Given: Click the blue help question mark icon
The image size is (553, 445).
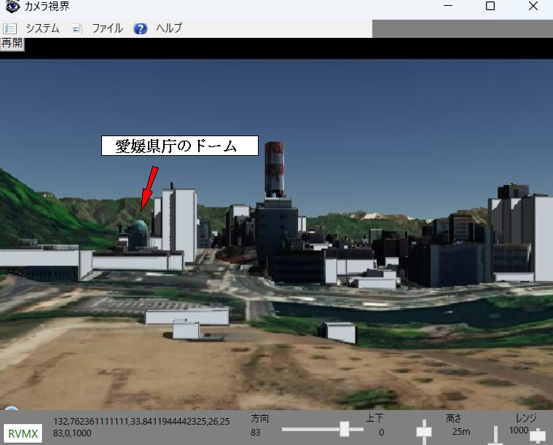Looking at the screenshot, I should pos(141,28).
